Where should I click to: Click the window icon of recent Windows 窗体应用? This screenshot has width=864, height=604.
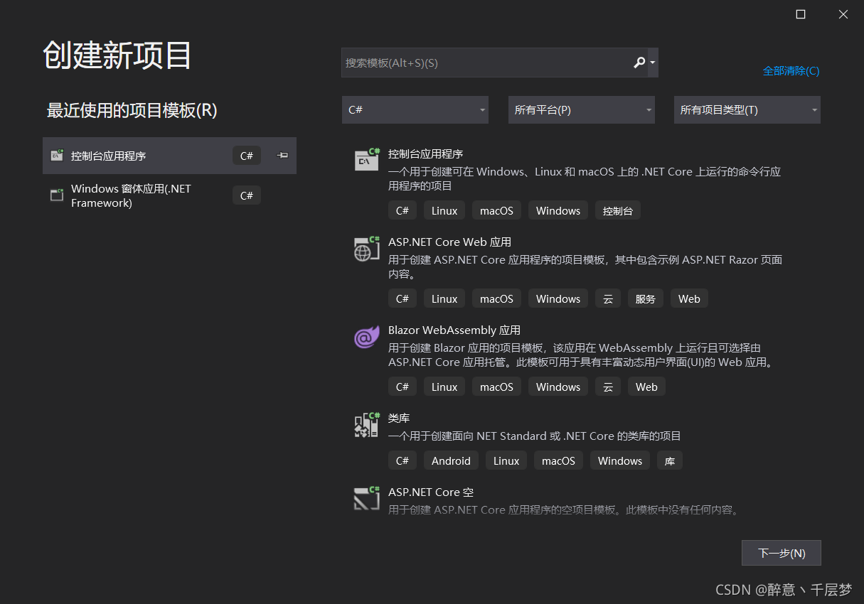[57, 195]
